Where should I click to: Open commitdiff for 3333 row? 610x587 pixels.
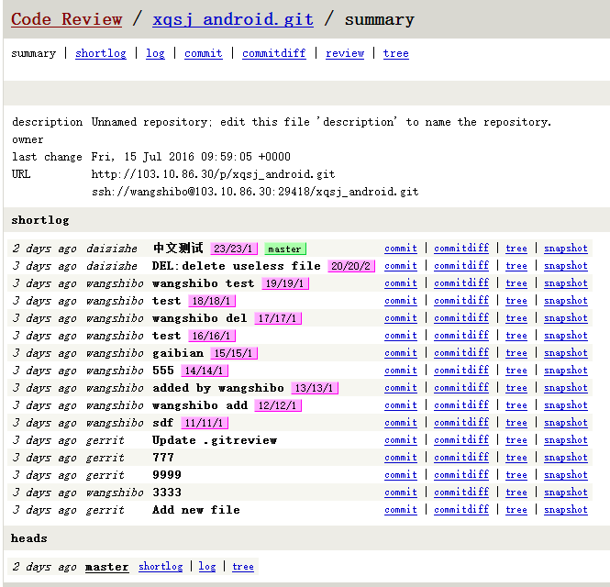click(x=461, y=493)
